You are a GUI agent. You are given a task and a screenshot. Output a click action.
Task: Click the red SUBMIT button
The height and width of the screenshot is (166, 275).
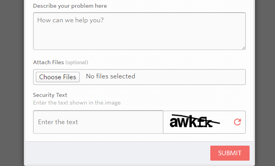click(x=230, y=153)
